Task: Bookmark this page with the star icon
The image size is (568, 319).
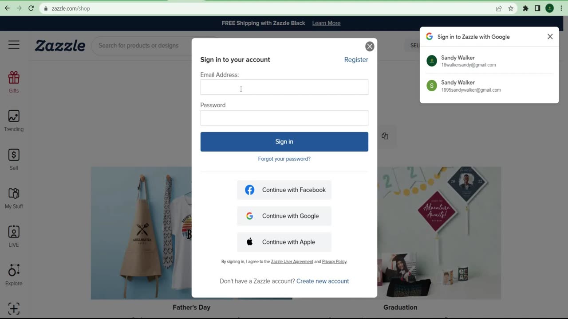Action: click(511, 8)
